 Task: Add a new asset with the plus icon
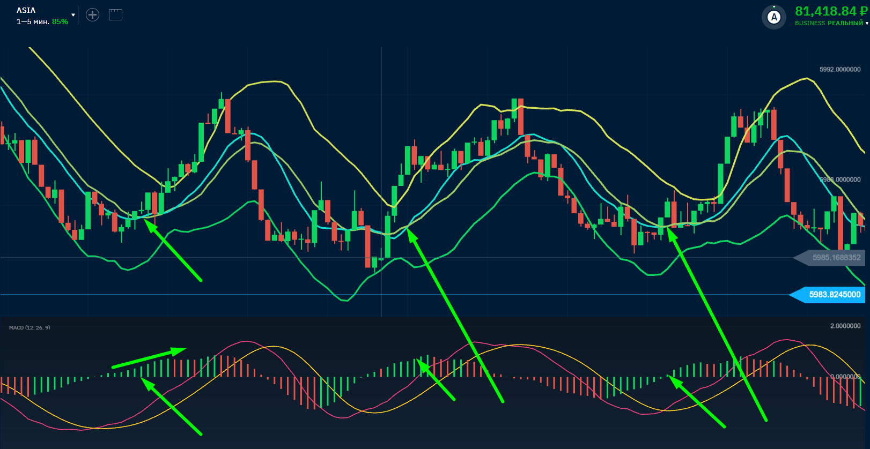pos(92,15)
